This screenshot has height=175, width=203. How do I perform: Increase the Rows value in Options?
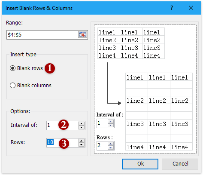(82, 141)
